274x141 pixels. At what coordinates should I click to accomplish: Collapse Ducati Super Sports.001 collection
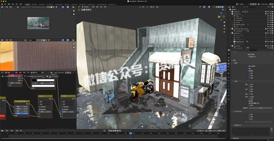pos(230,29)
